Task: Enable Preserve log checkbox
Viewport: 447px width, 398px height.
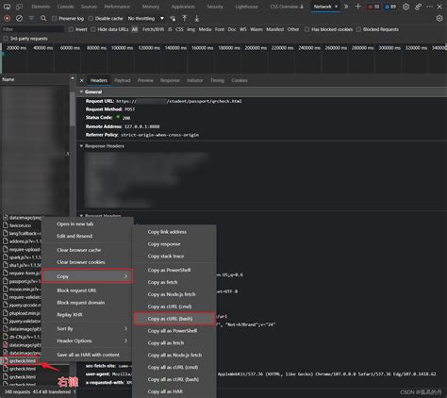Action: [54, 19]
